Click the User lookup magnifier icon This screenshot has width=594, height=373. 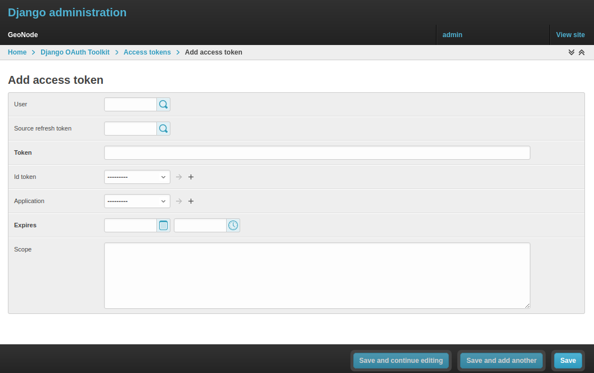pos(163,104)
